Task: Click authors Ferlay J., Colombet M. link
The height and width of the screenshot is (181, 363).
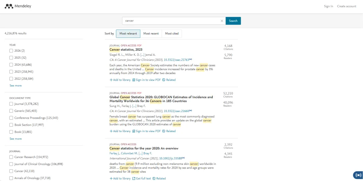Action: (131, 154)
